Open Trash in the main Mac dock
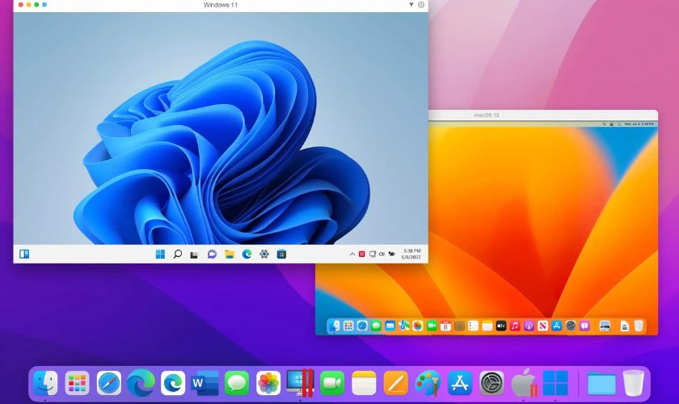Image resolution: width=679 pixels, height=404 pixels. [x=634, y=383]
